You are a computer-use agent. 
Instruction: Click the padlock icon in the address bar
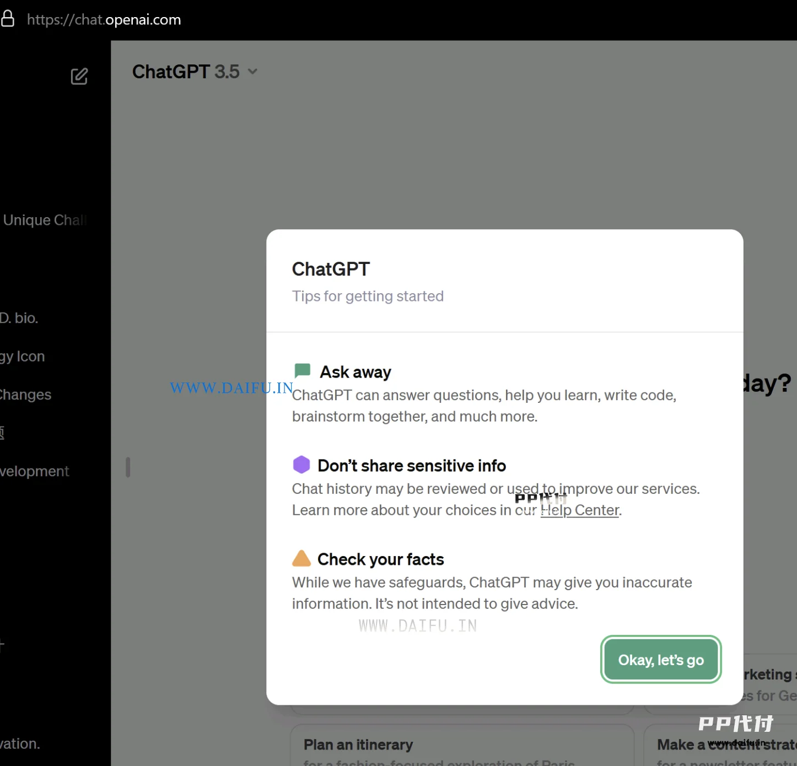[x=8, y=18]
